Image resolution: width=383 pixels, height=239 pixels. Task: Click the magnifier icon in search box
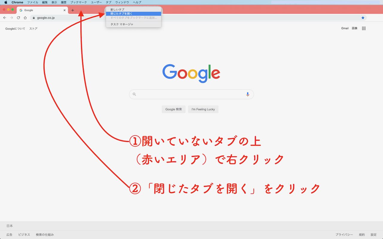point(134,94)
